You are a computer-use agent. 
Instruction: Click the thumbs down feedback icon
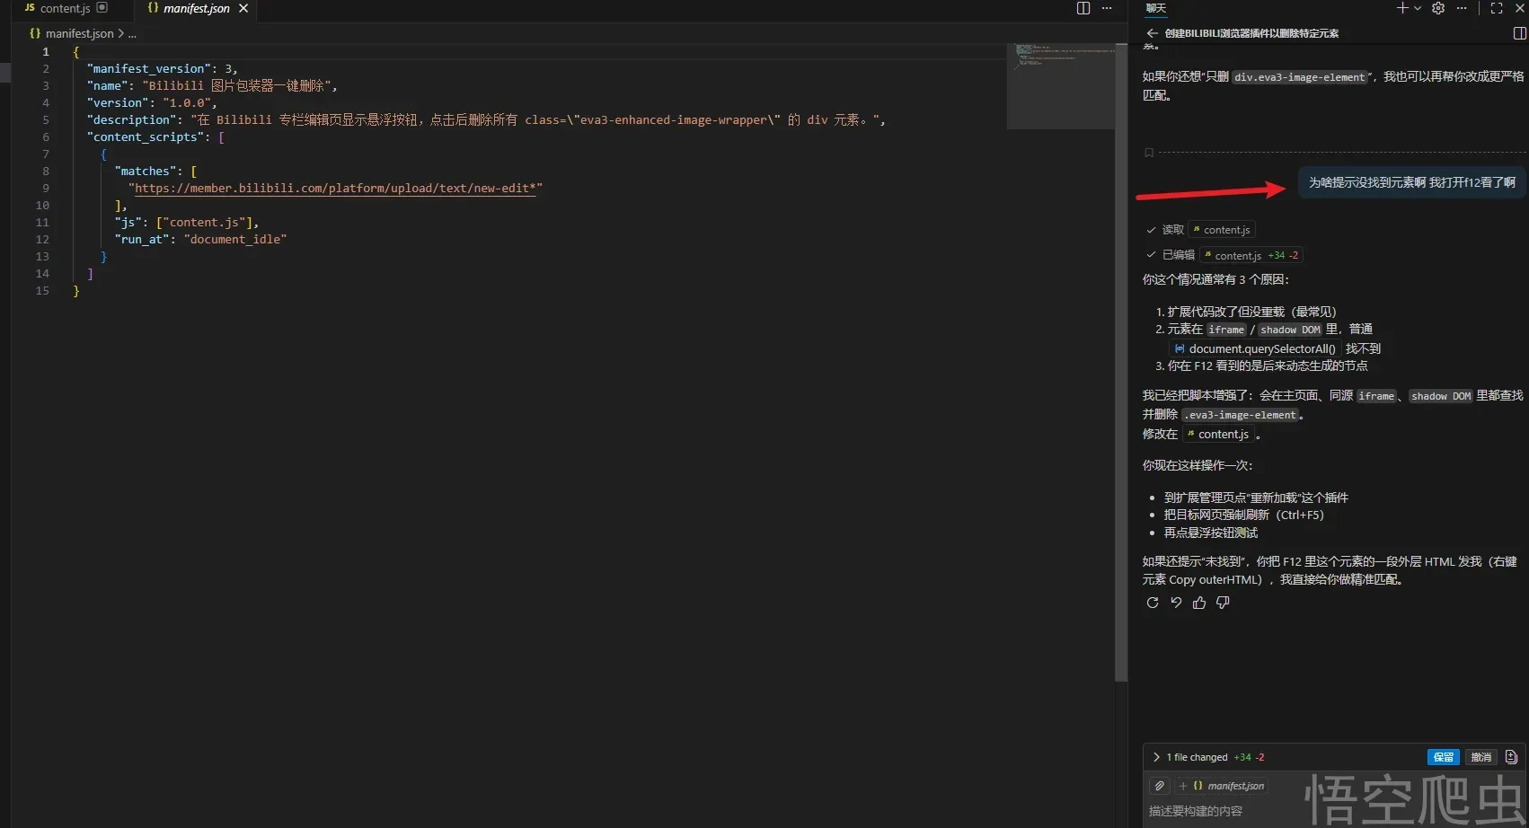pos(1223,603)
